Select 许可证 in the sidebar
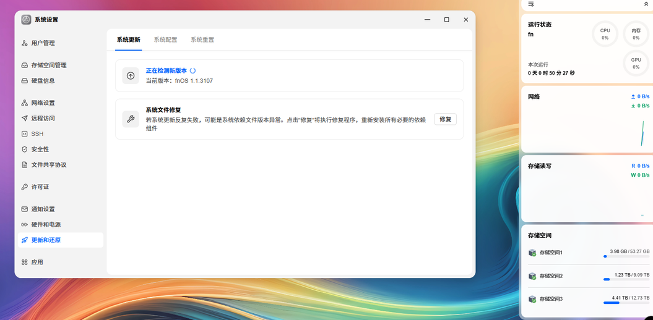653x320 pixels. tap(61, 187)
